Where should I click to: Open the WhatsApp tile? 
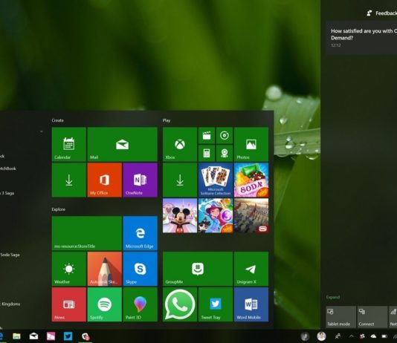180,304
